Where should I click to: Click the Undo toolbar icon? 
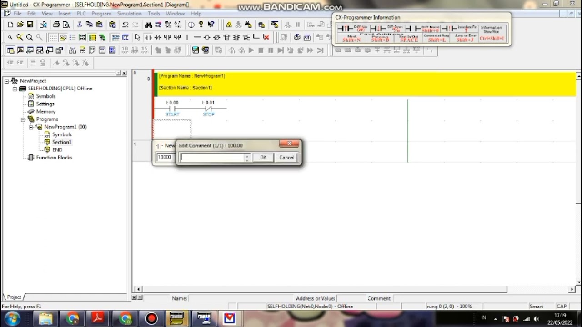(x=125, y=25)
